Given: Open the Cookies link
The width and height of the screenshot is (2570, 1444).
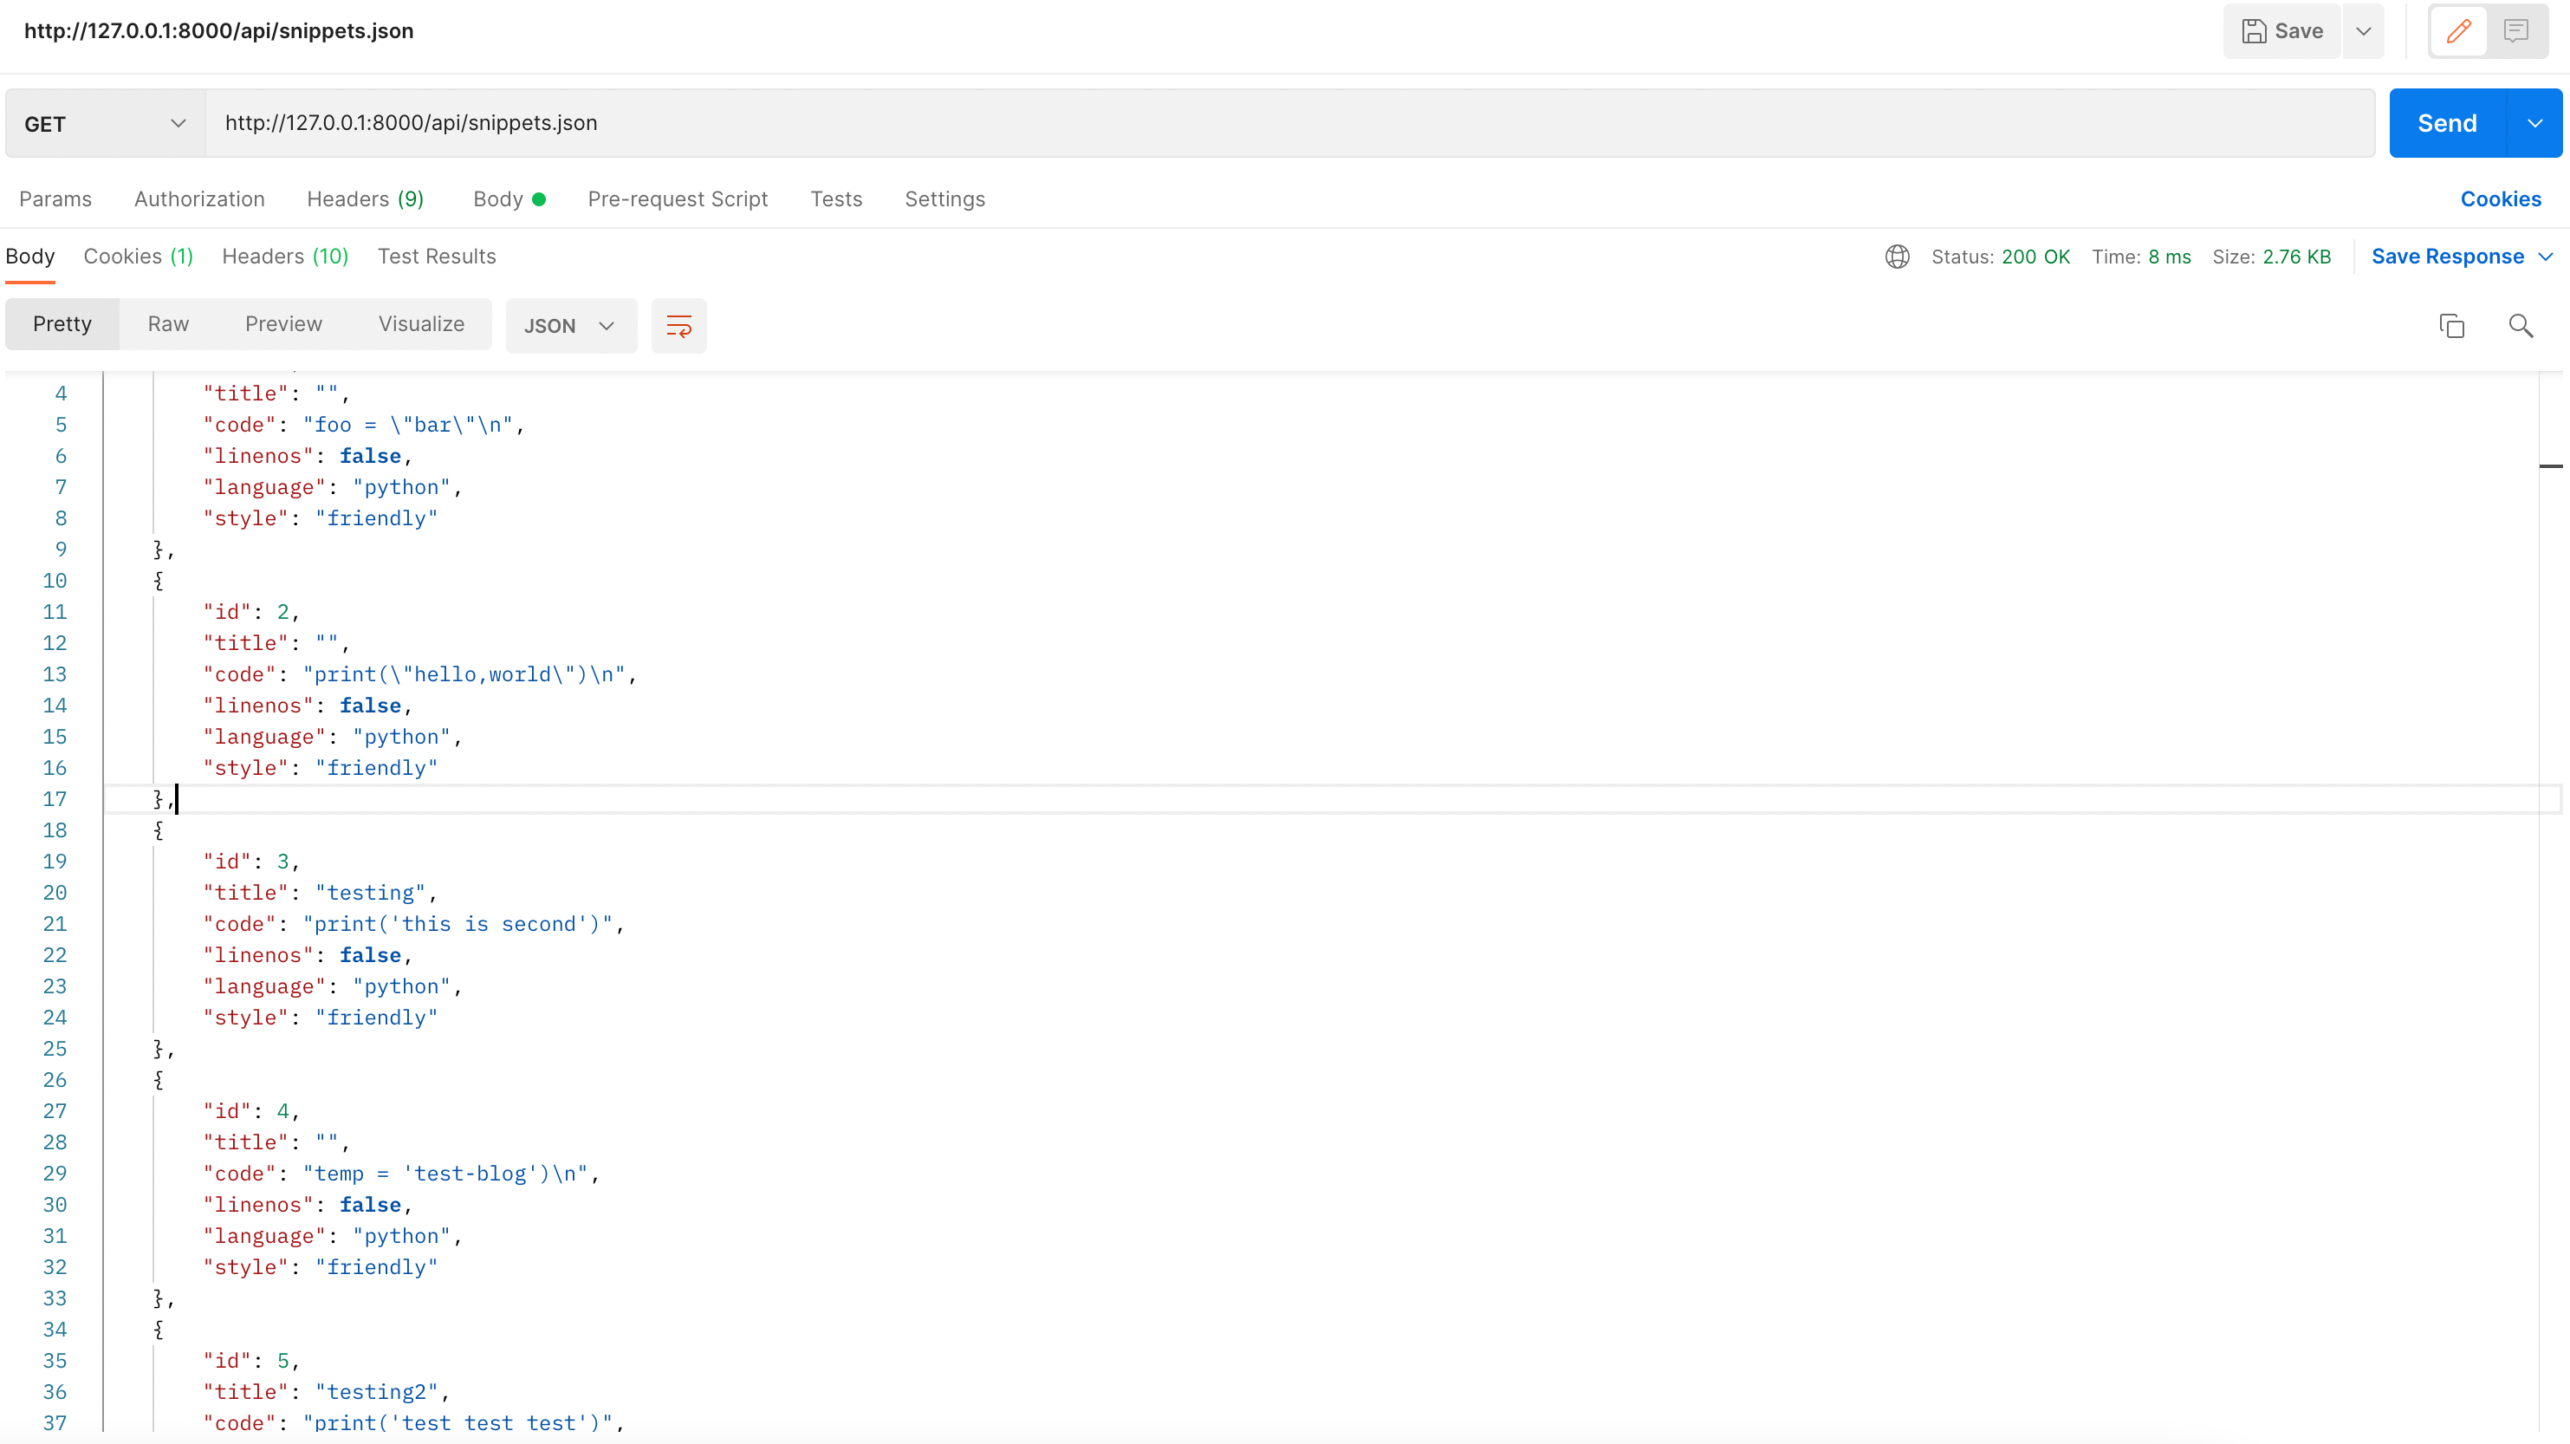Looking at the screenshot, I should (x=2500, y=198).
